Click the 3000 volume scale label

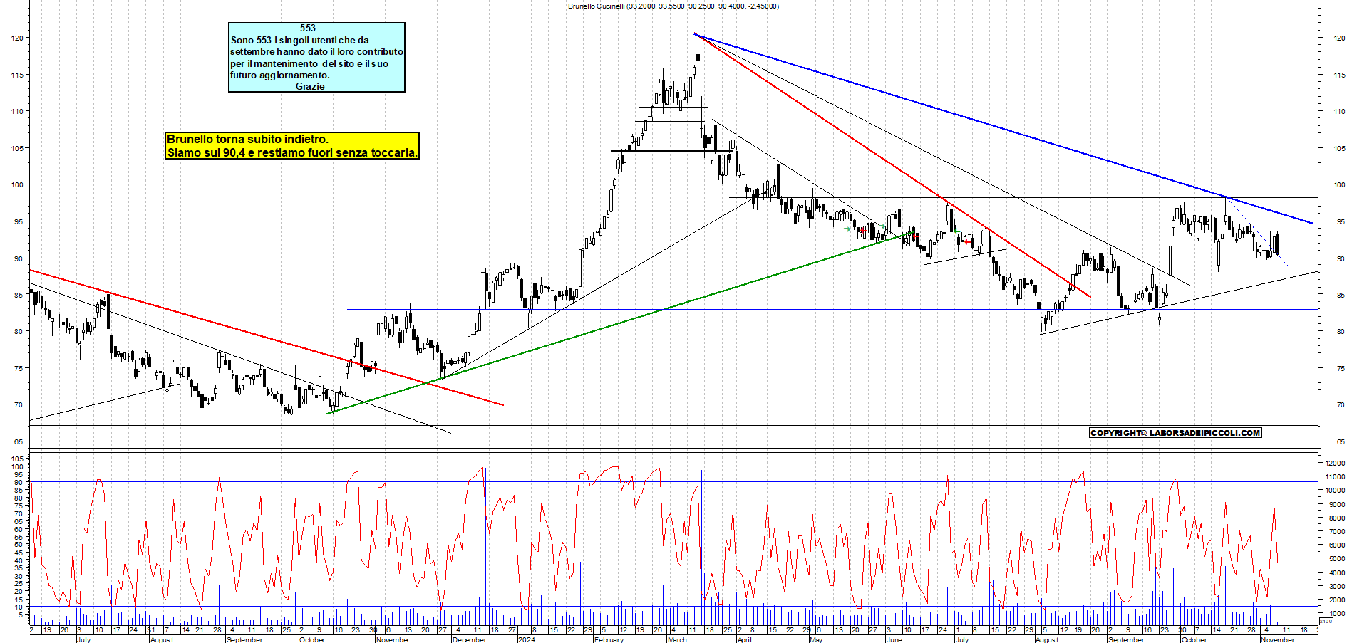tap(1336, 586)
